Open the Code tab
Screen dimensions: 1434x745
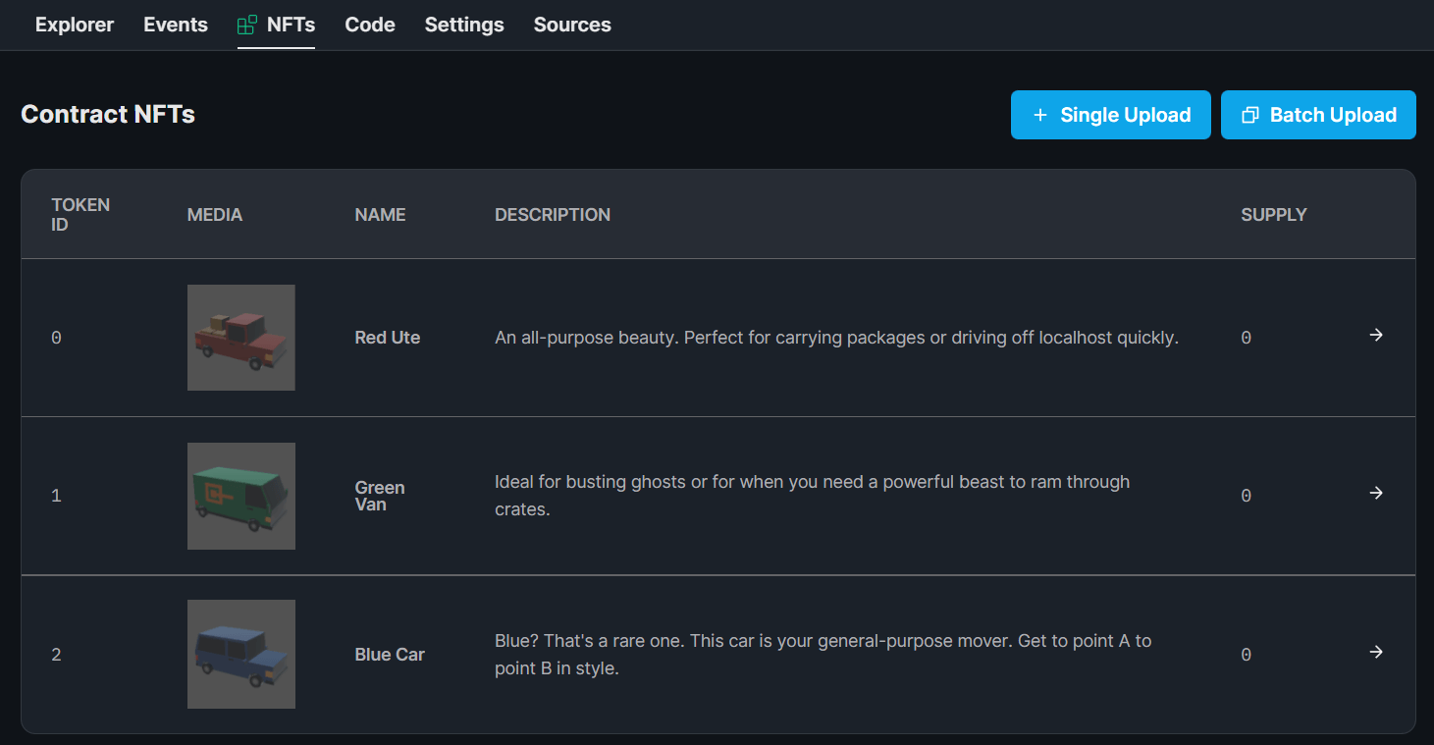tap(370, 24)
